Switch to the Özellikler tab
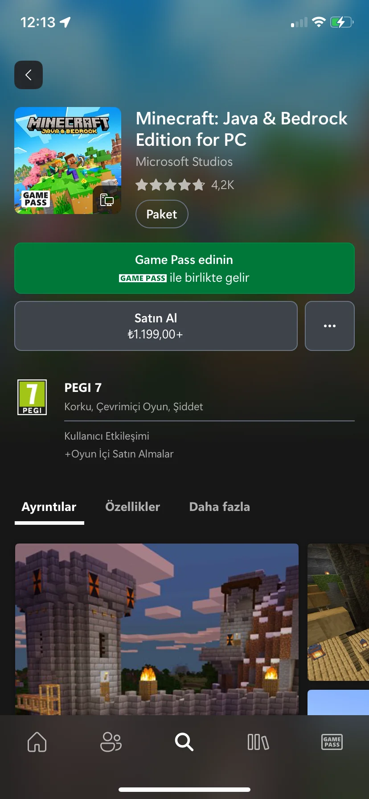The width and height of the screenshot is (369, 799). click(x=132, y=507)
